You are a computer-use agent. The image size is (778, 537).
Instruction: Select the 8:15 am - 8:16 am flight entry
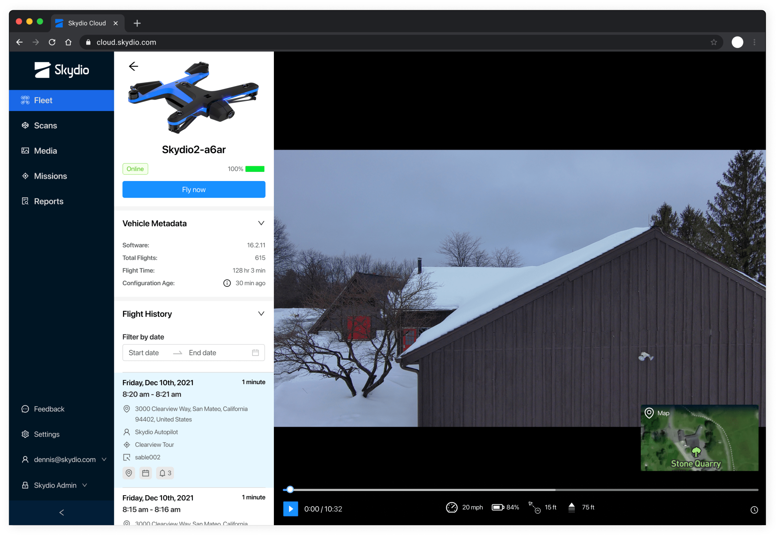194,507
